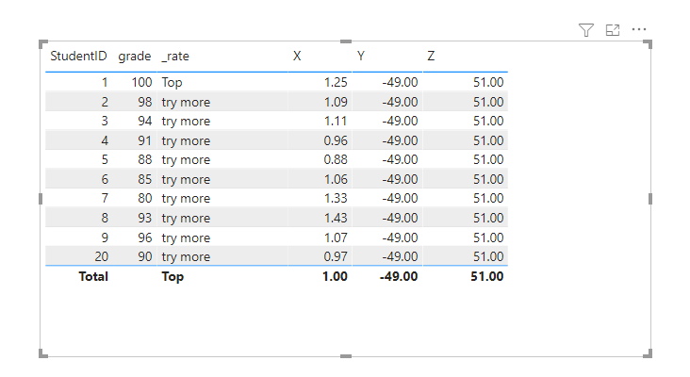
Task: Select StudentID cell showing 8
Action: [105, 219]
